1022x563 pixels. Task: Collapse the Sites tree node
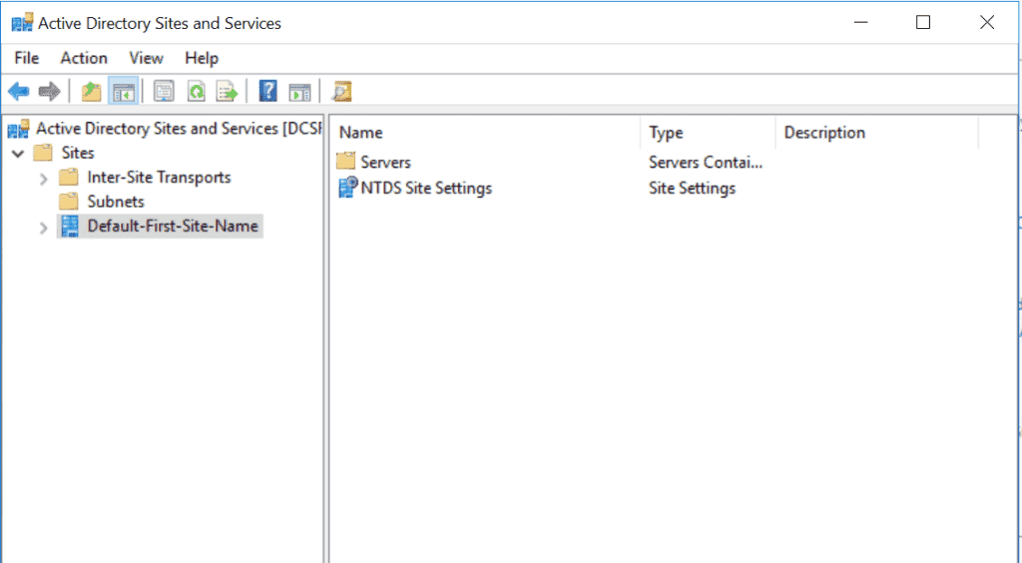pos(18,154)
